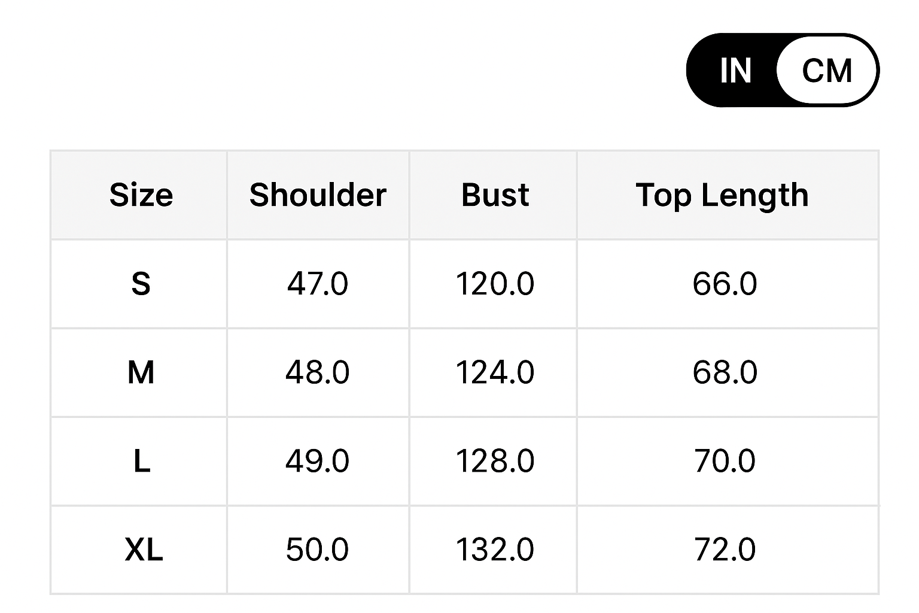
Task: Select the XL size row label
Action: click(x=144, y=550)
